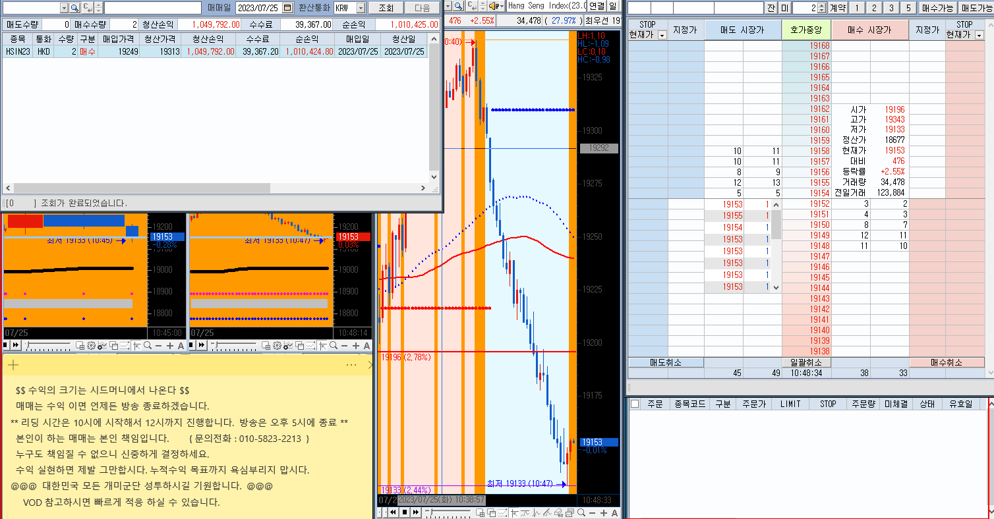Open zoom magnifier tool on 10:48:14 mini chart
994x519 pixels.
click(334, 345)
